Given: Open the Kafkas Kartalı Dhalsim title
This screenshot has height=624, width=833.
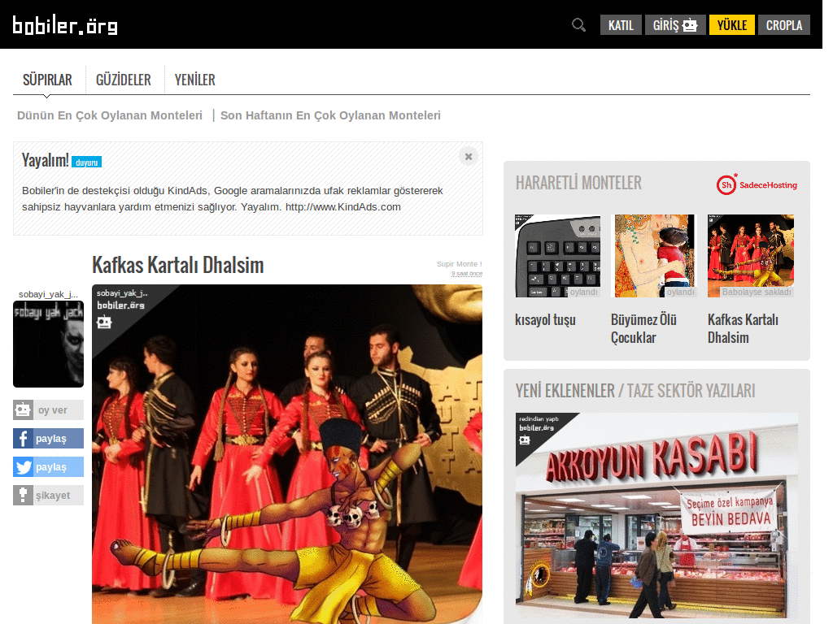Looking at the screenshot, I should pyautogui.click(x=178, y=265).
